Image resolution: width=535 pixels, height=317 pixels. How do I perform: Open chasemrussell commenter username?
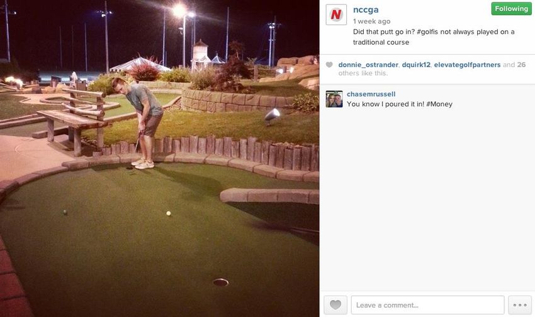click(x=371, y=94)
